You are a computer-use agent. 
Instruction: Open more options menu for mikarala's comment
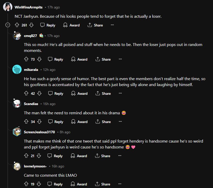point(120,93)
